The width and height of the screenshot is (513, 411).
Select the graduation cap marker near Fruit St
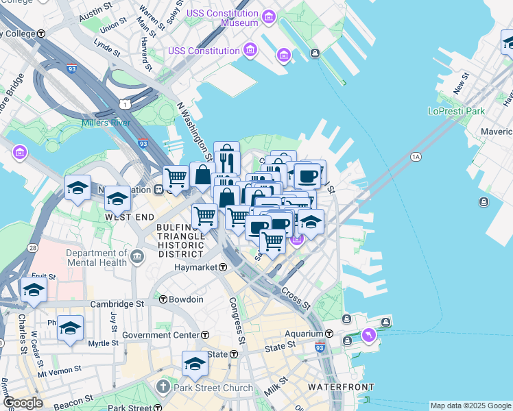point(34,290)
